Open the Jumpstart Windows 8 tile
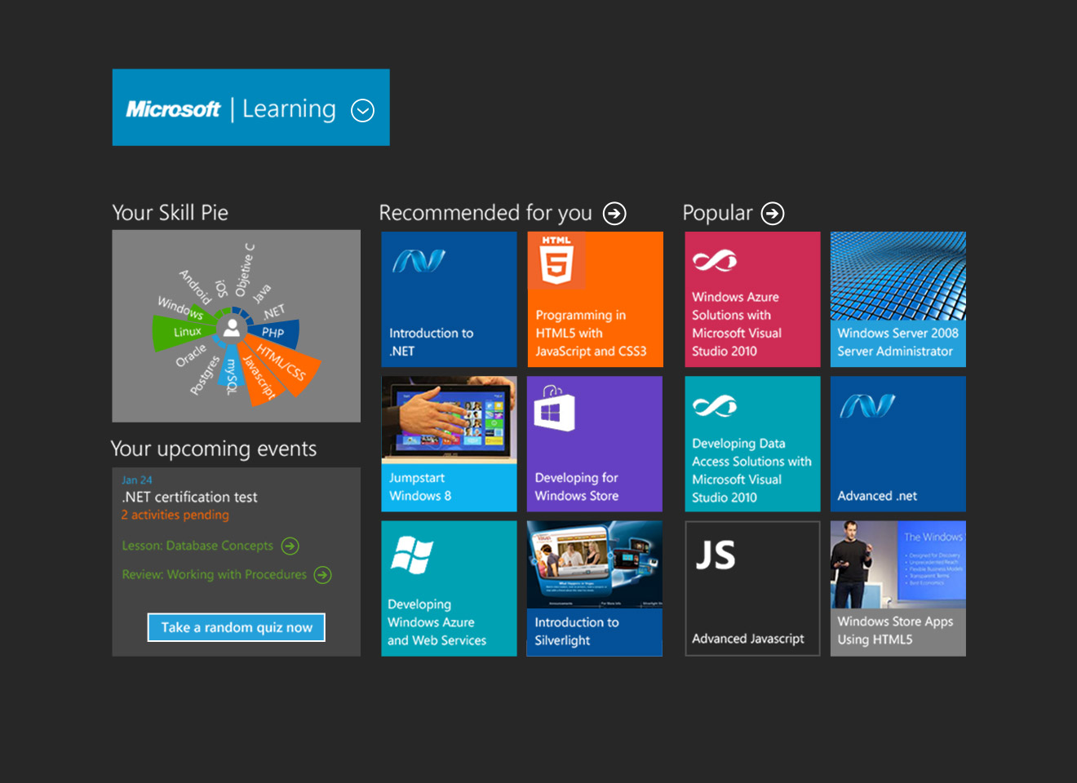The height and width of the screenshot is (783, 1077). pyautogui.click(x=449, y=444)
